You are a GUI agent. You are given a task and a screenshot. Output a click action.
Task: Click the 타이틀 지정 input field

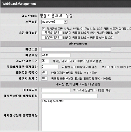[x=56, y=90]
